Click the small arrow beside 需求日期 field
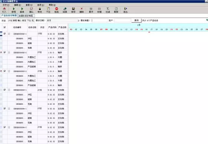 tap(79, 21)
